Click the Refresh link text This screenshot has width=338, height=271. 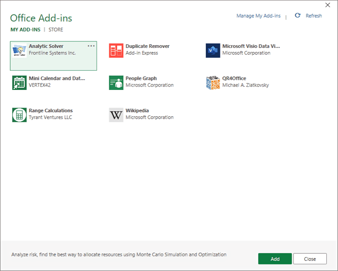[314, 16]
